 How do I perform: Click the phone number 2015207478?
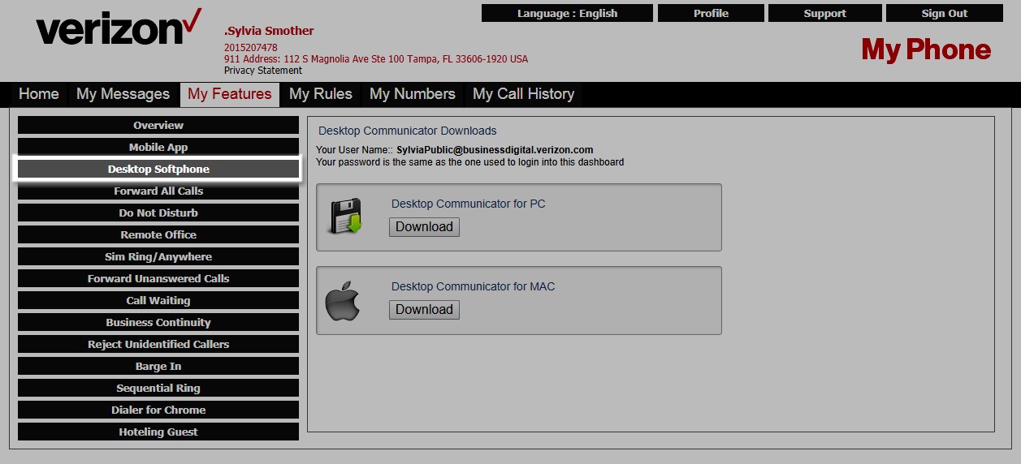coord(251,48)
